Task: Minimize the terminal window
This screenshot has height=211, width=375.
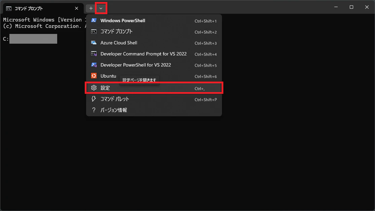Action: (336, 7)
